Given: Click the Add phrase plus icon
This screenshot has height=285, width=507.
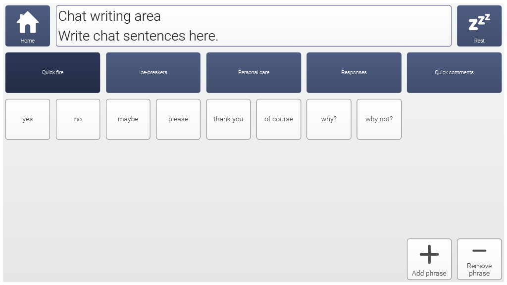Looking at the screenshot, I should (x=429, y=254).
